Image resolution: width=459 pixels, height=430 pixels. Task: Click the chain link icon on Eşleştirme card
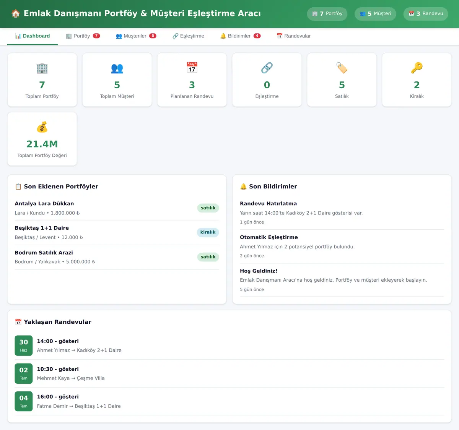click(267, 68)
